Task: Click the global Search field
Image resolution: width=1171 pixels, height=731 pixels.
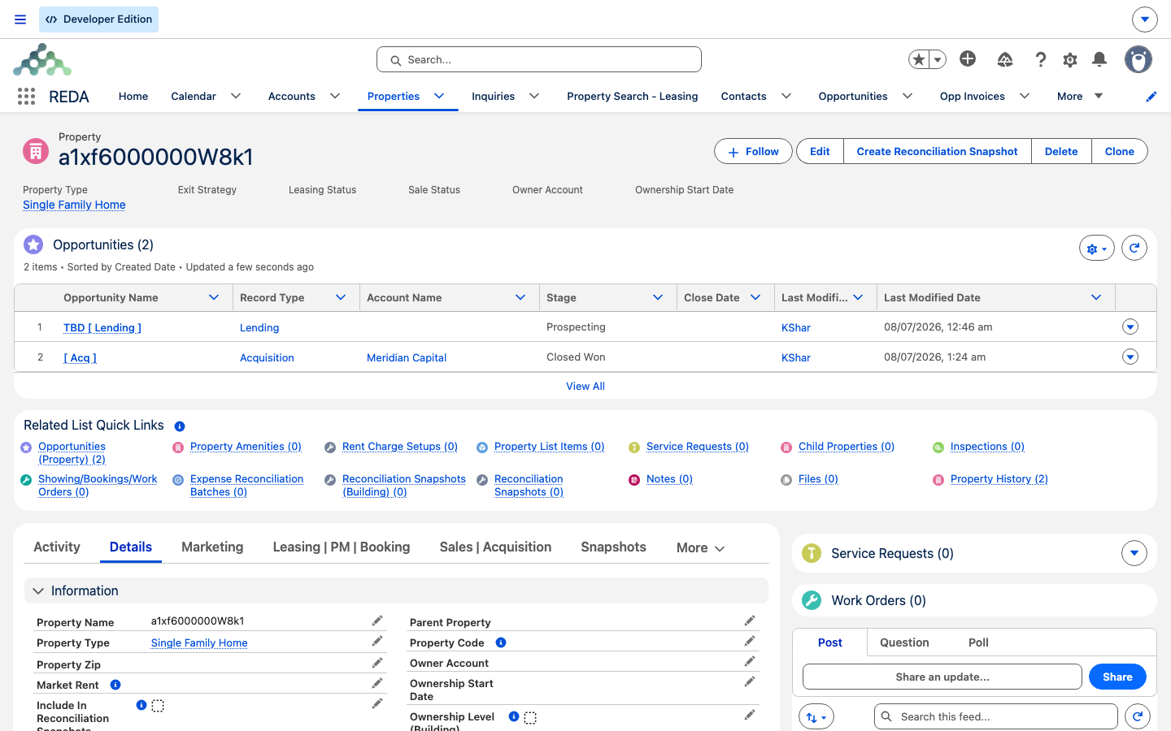Action: click(539, 59)
